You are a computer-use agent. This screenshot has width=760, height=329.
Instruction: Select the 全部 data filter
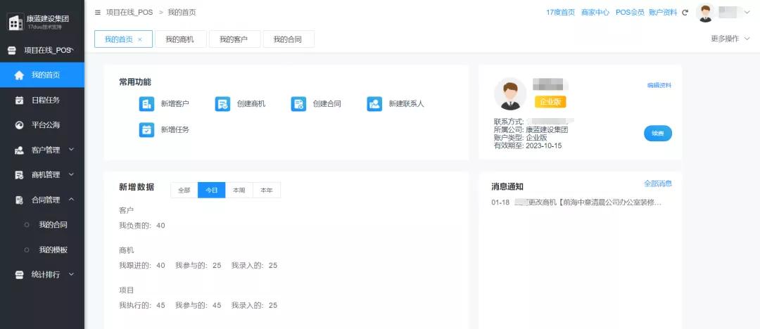184,191
